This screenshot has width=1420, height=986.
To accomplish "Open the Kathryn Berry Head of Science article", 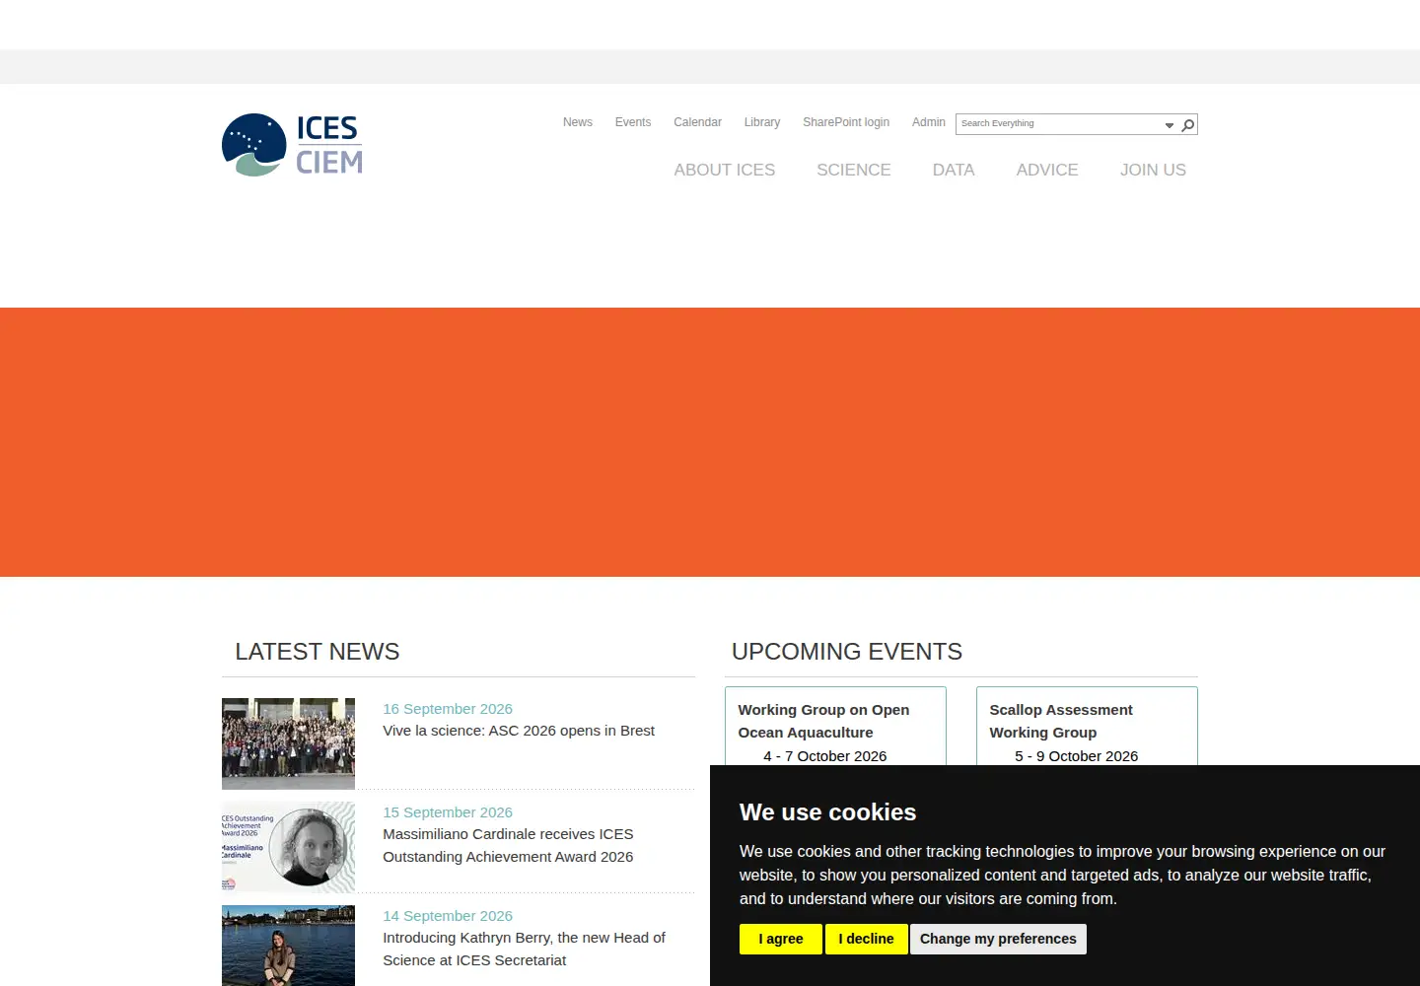I will (524, 949).
